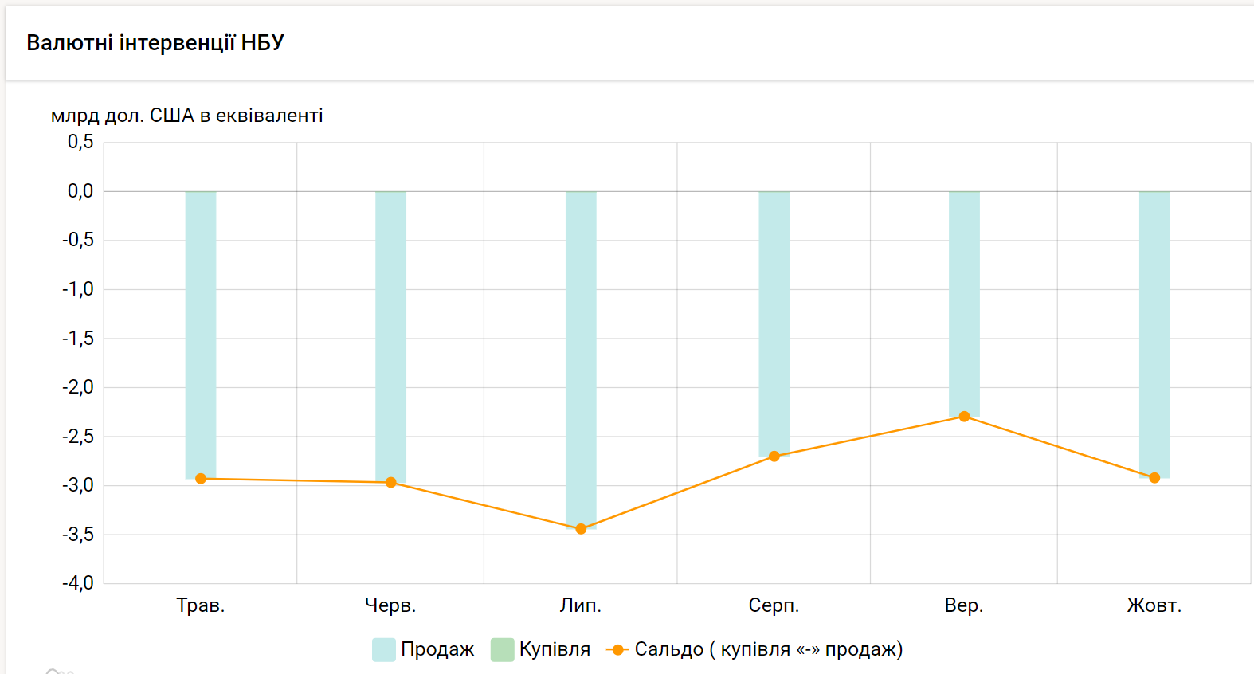
Task: Click the Черв. sales bar
Action: tap(391, 335)
